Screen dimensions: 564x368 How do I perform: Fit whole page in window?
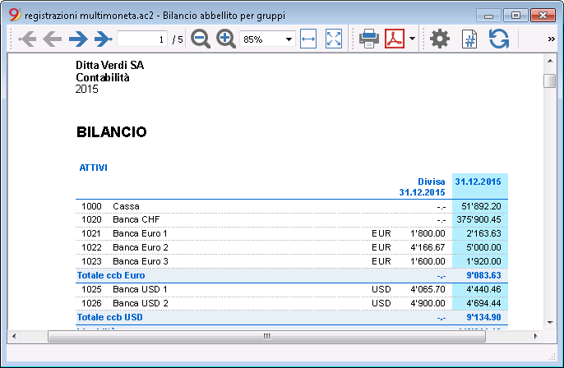point(334,39)
